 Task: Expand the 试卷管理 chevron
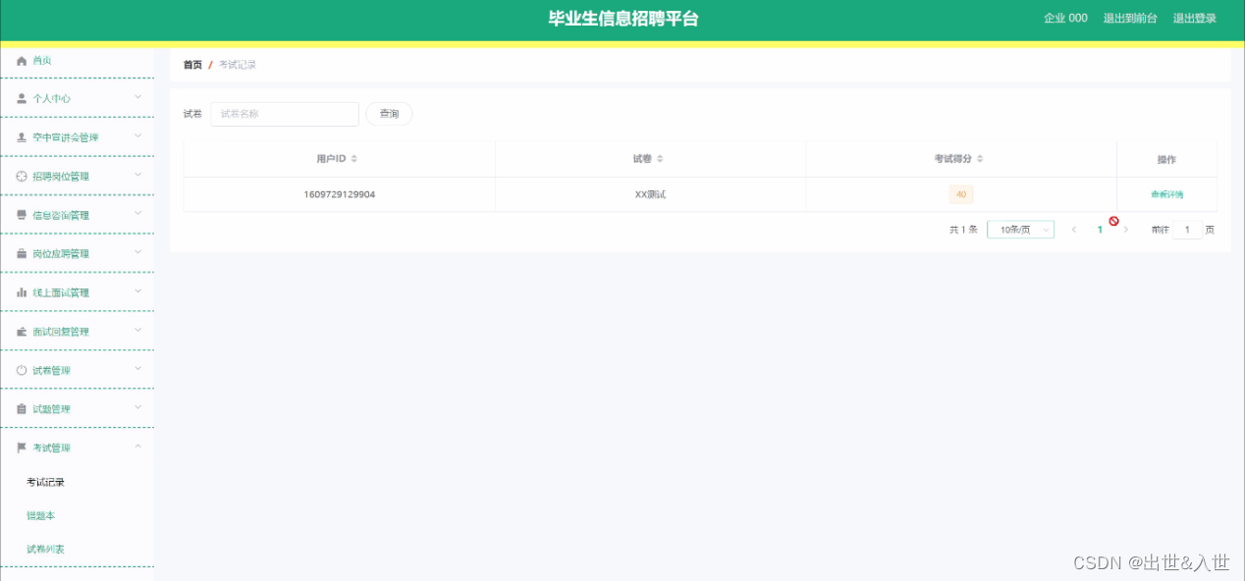click(x=137, y=369)
